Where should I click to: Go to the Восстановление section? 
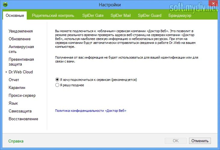[x=23, y=119]
